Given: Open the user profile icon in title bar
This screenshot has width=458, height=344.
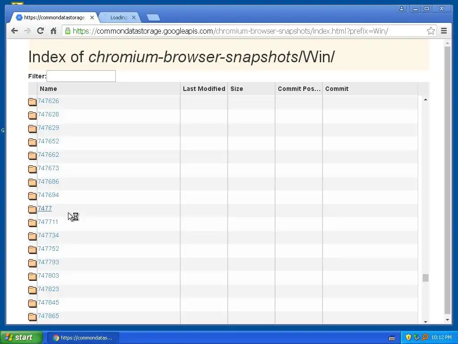Looking at the screenshot, I should (x=402, y=9).
